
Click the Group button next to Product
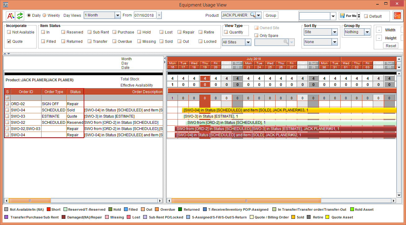[271, 15]
